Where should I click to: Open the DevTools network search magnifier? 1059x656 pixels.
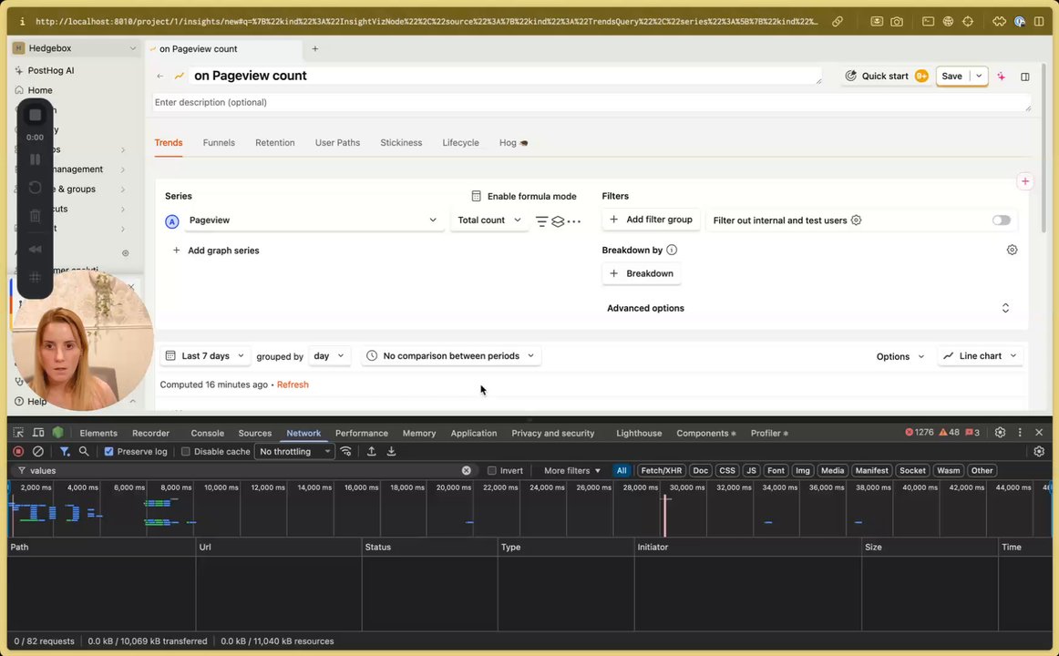click(x=84, y=452)
